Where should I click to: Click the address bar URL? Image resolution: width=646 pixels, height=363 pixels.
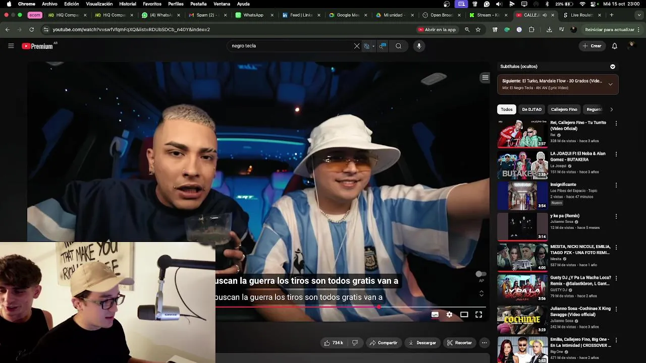tap(131, 30)
